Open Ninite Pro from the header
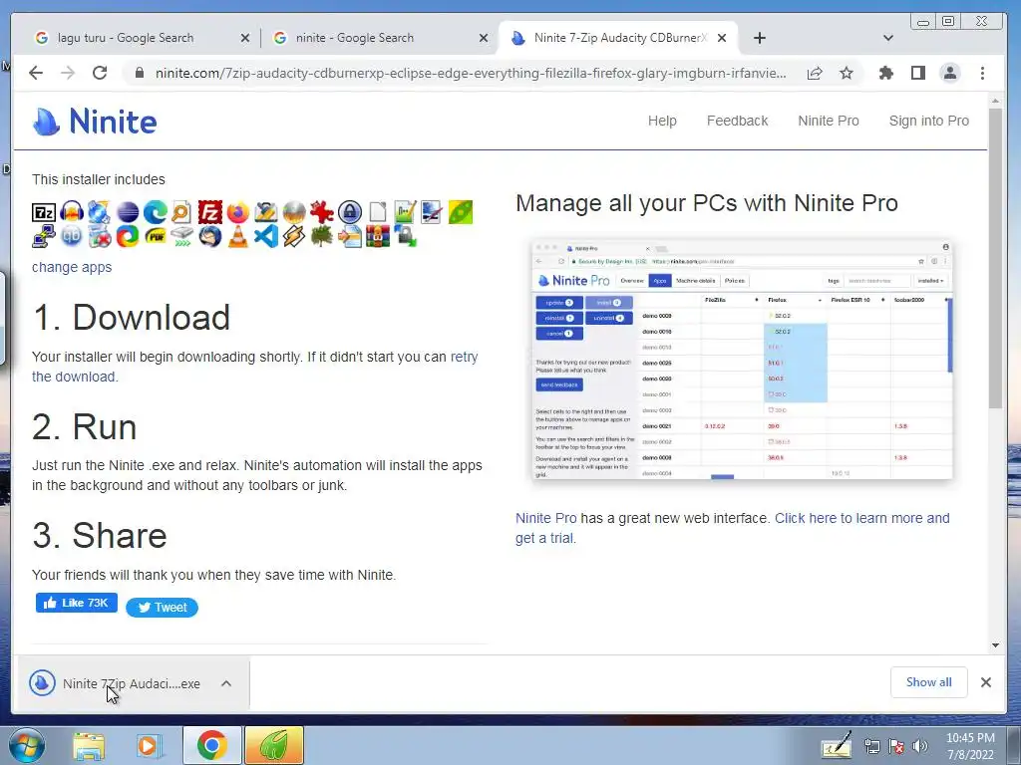 pyautogui.click(x=829, y=121)
